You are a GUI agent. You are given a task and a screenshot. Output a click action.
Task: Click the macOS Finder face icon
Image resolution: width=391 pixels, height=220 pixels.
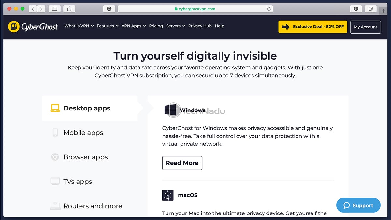[168, 195]
